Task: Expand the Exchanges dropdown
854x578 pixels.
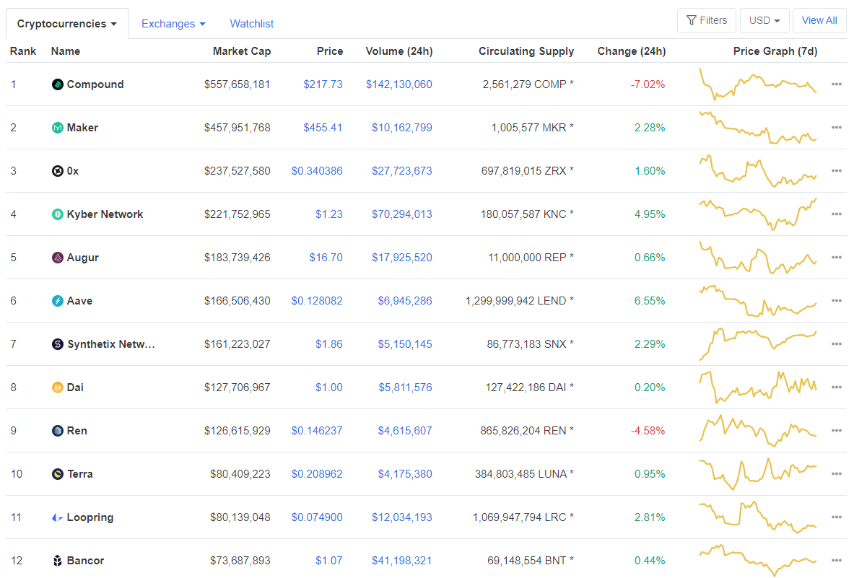Action: tap(173, 24)
